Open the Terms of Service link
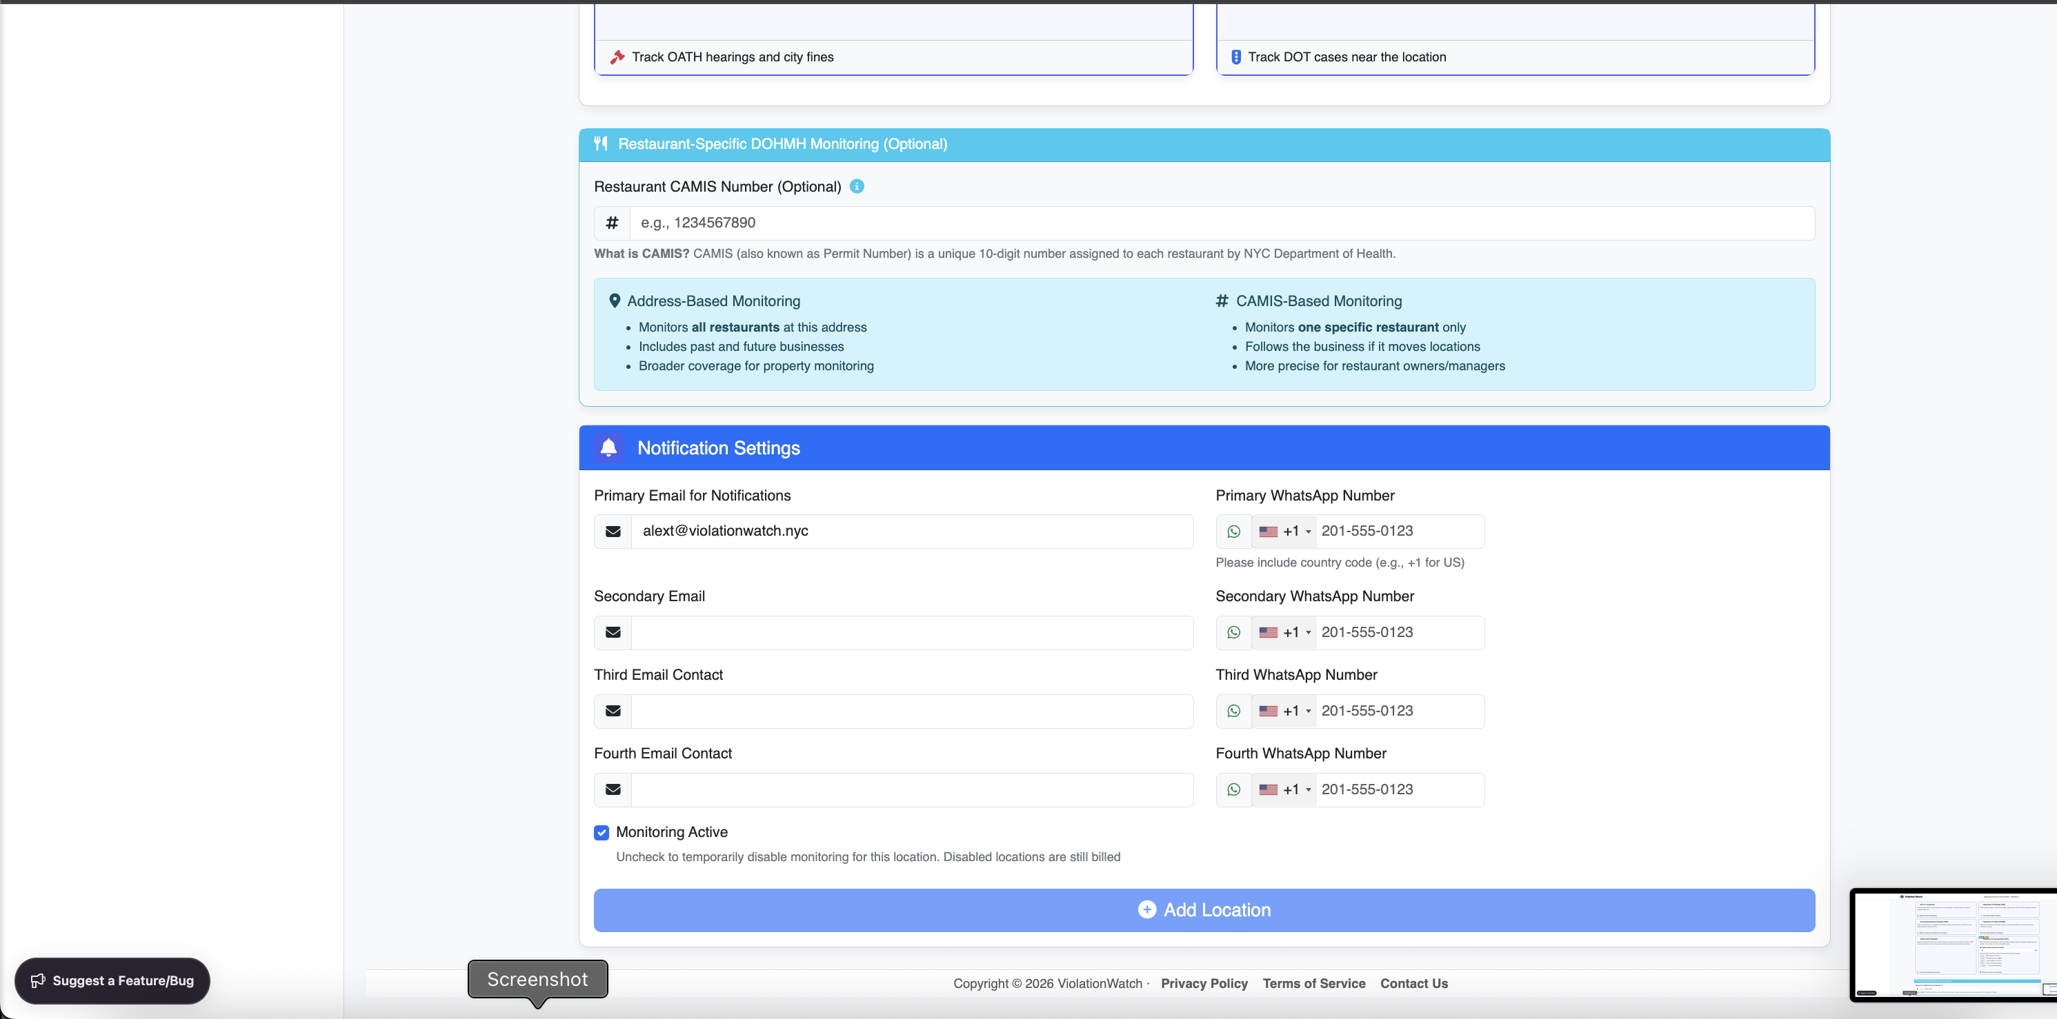Viewport: 2057px width, 1019px height. pos(1313,983)
